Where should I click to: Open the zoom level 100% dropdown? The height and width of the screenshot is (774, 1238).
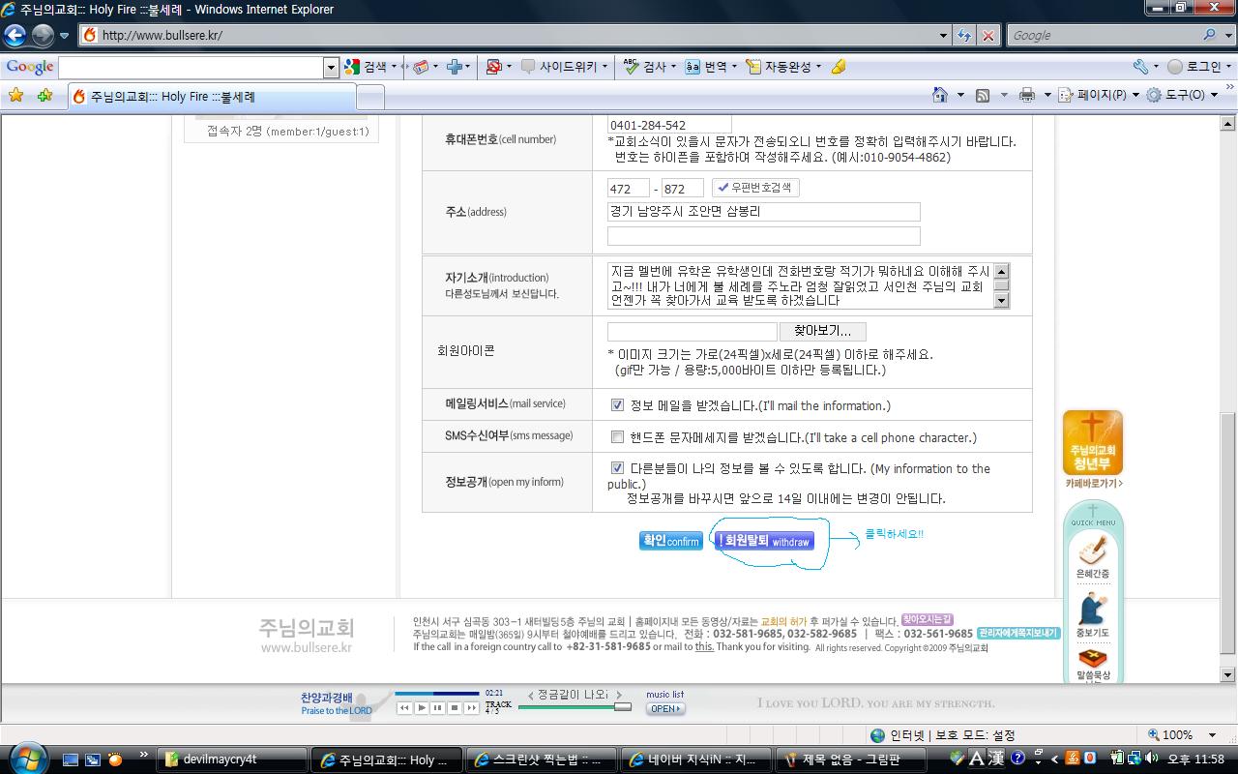1212,735
